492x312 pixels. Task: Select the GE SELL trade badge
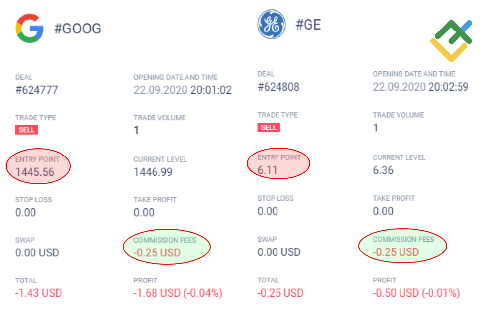point(269,127)
